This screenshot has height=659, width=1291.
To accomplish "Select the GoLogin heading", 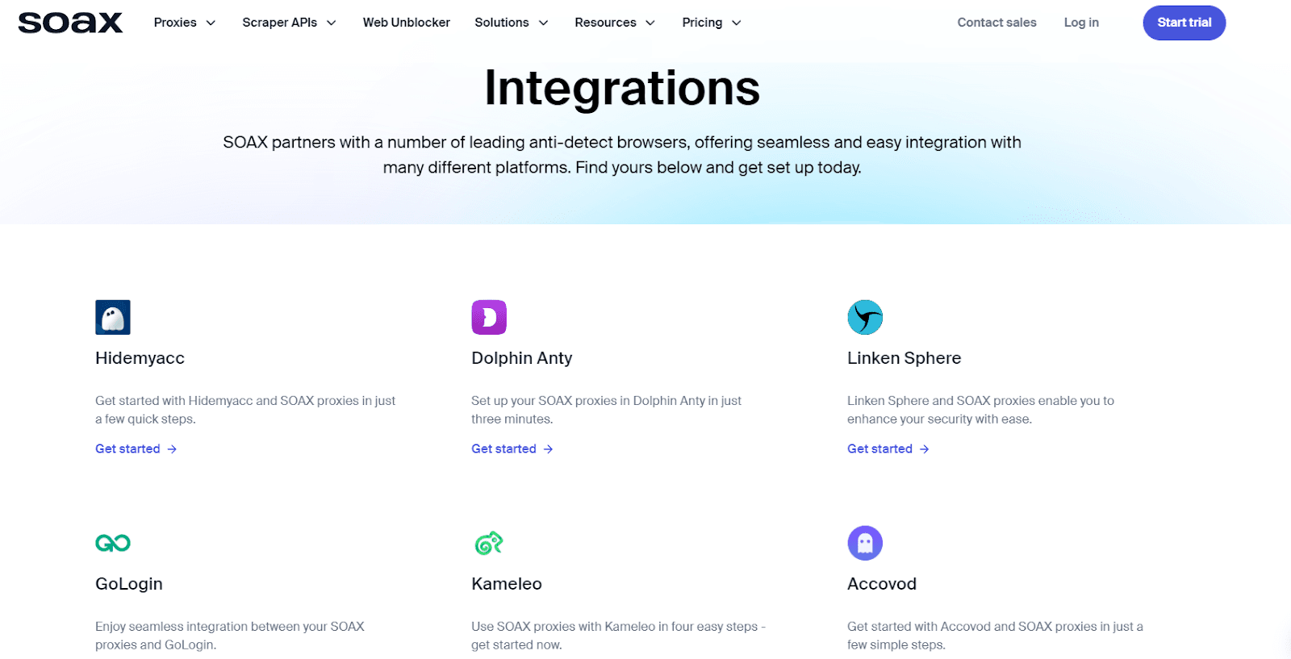I will [x=129, y=584].
